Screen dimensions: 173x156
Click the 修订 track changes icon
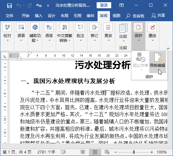(x=94, y=27)
